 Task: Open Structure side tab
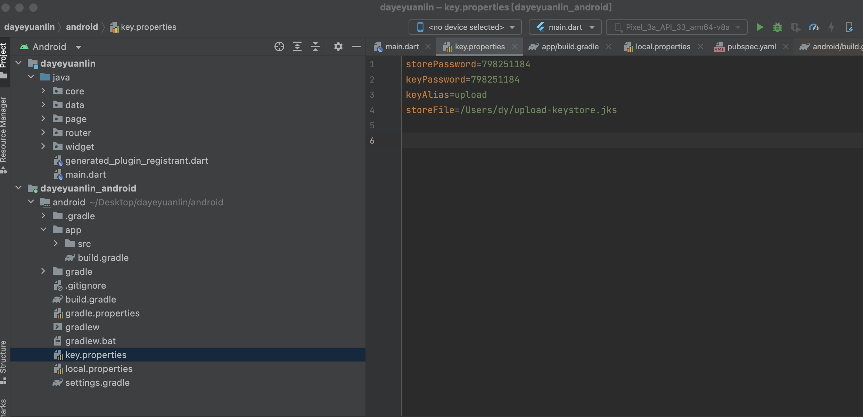pos(4,361)
